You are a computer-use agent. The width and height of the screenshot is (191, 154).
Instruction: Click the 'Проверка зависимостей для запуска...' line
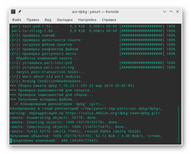(52, 90)
